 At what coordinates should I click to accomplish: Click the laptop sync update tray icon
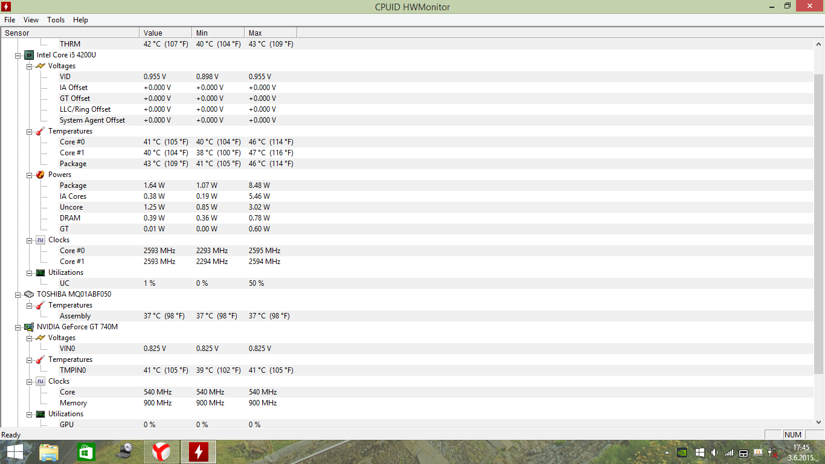[758, 452]
